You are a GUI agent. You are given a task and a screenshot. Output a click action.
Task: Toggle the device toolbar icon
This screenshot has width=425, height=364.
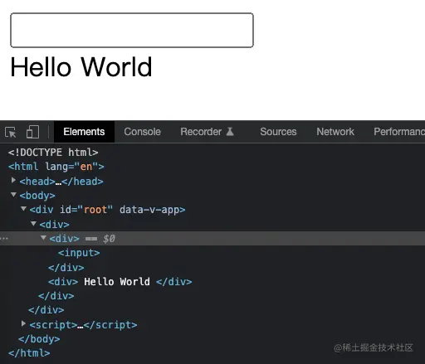point(32,132)
